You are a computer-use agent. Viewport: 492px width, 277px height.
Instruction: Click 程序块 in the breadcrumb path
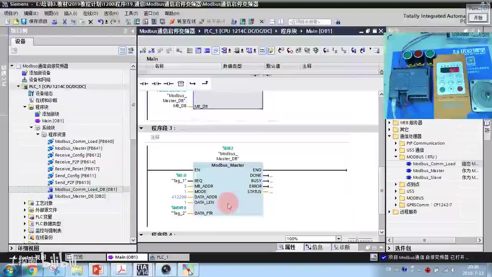(x=289, y=31)
